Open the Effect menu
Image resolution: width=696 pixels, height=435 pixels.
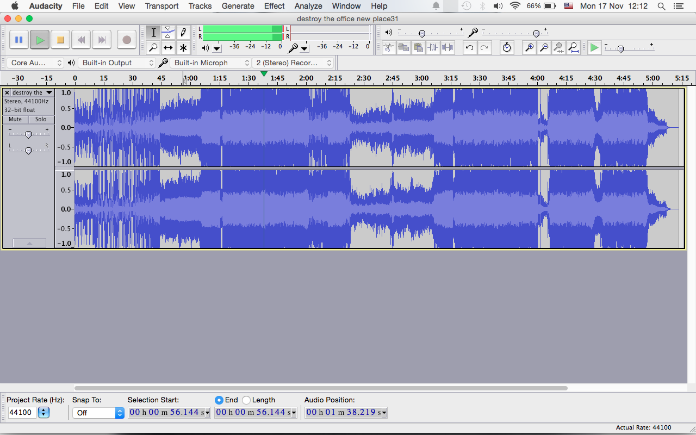tap(275, 6)
